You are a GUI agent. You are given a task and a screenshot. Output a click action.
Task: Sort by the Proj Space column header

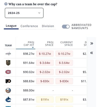click(49, 44)
